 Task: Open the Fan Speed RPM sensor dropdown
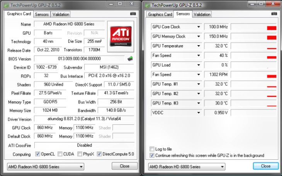point(199,74)
